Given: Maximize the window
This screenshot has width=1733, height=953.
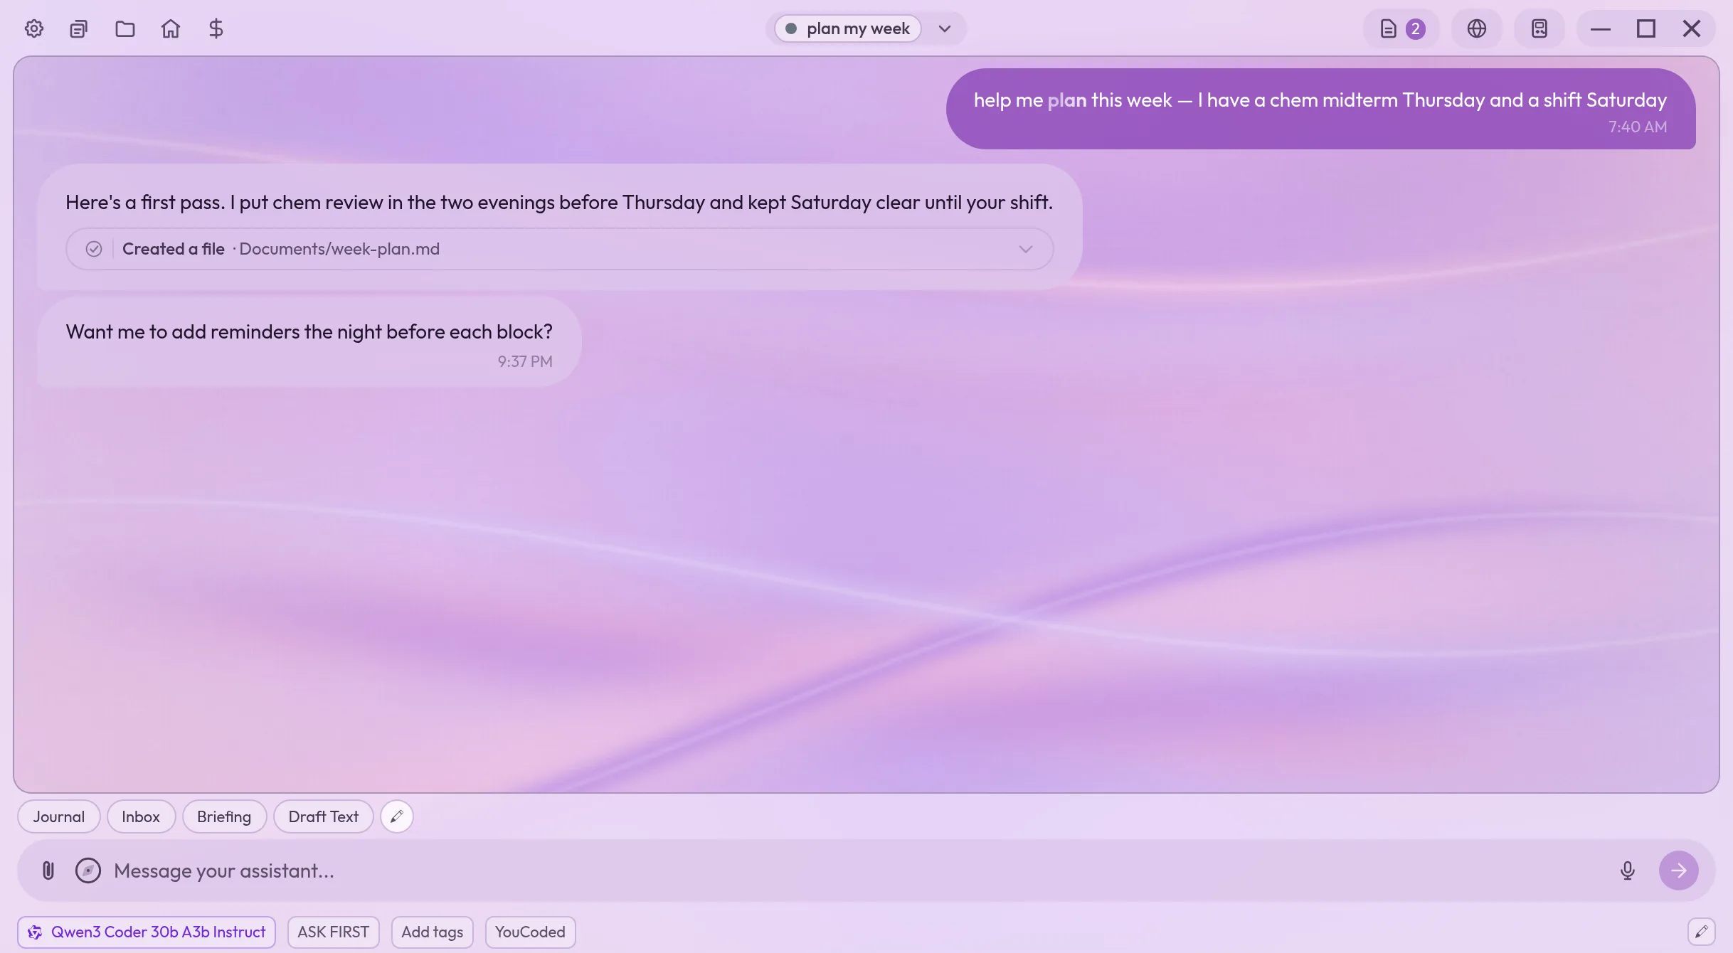Looking at the screenshot, I should click(x=1646, y=28).
